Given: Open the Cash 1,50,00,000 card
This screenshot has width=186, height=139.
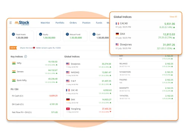Looking at the screenshot, I should point(100,36).
